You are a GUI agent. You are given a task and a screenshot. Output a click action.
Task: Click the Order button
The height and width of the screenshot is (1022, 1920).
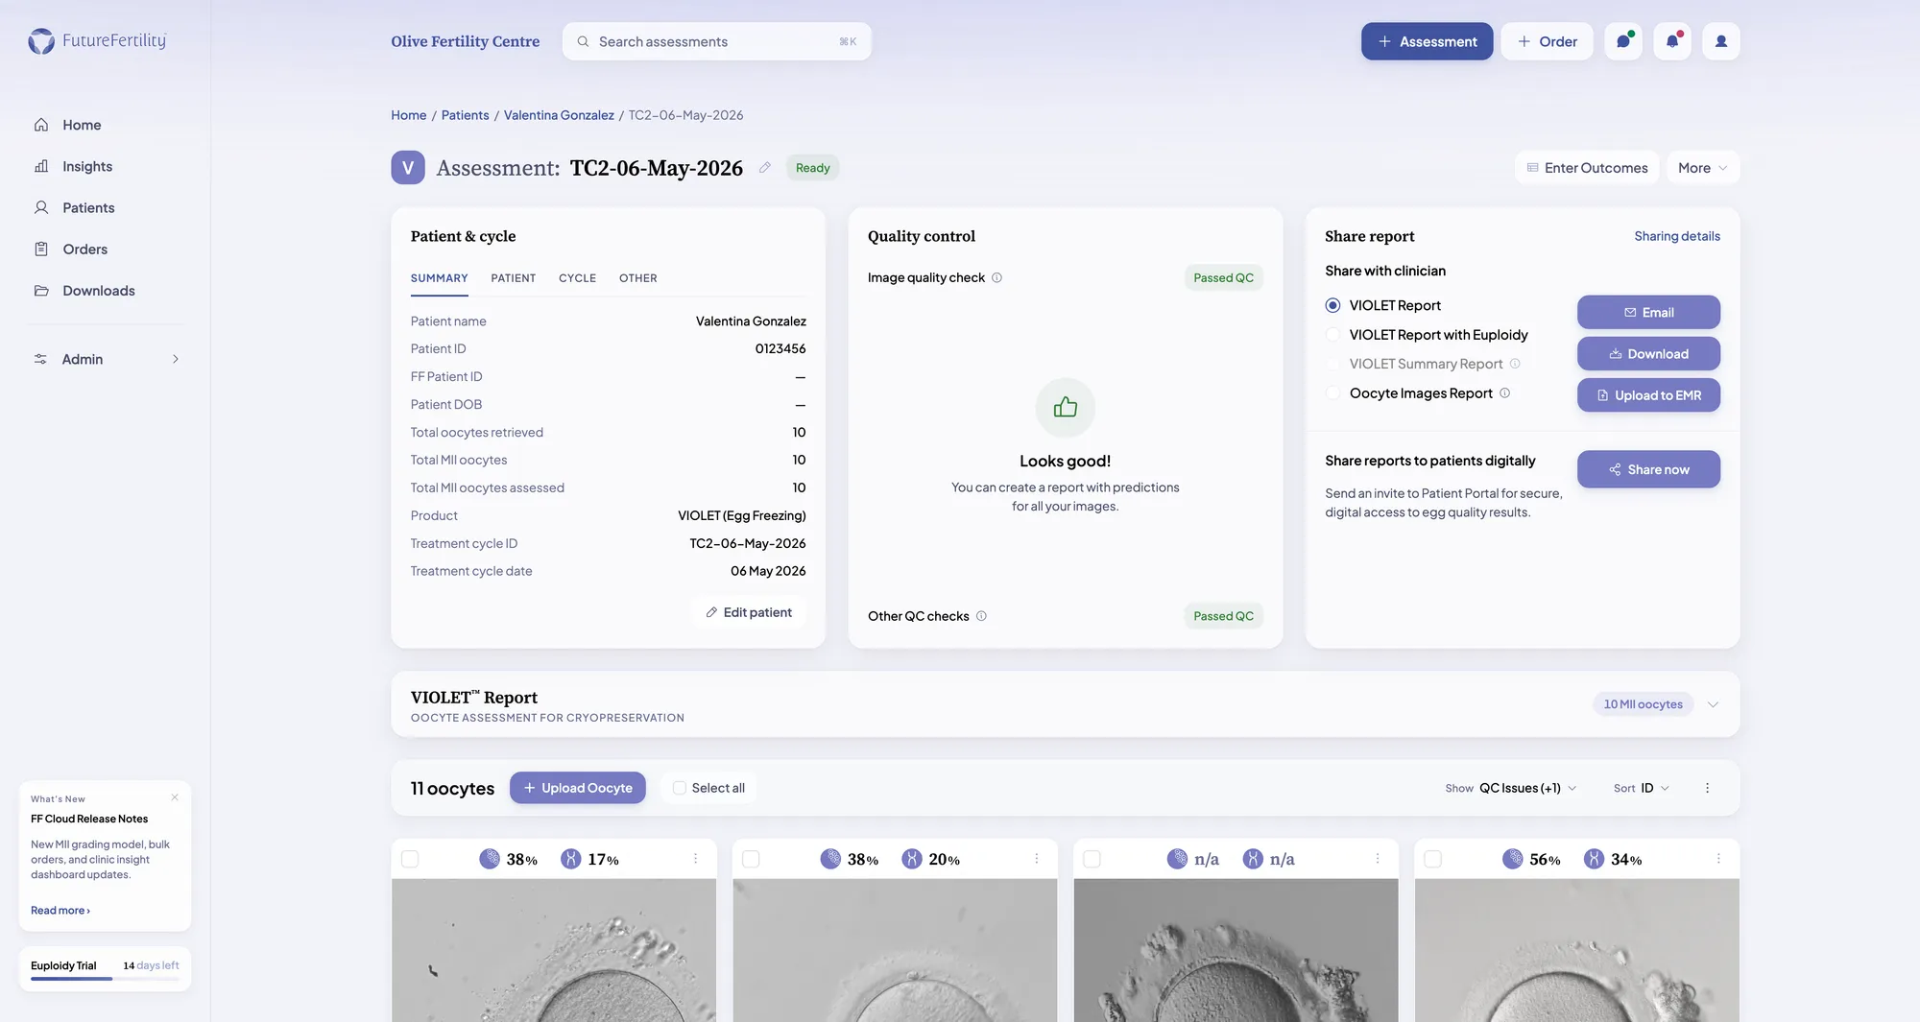pos(1547,41)
